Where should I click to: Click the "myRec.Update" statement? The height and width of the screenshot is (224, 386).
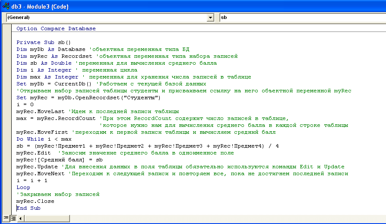[37, 167]
